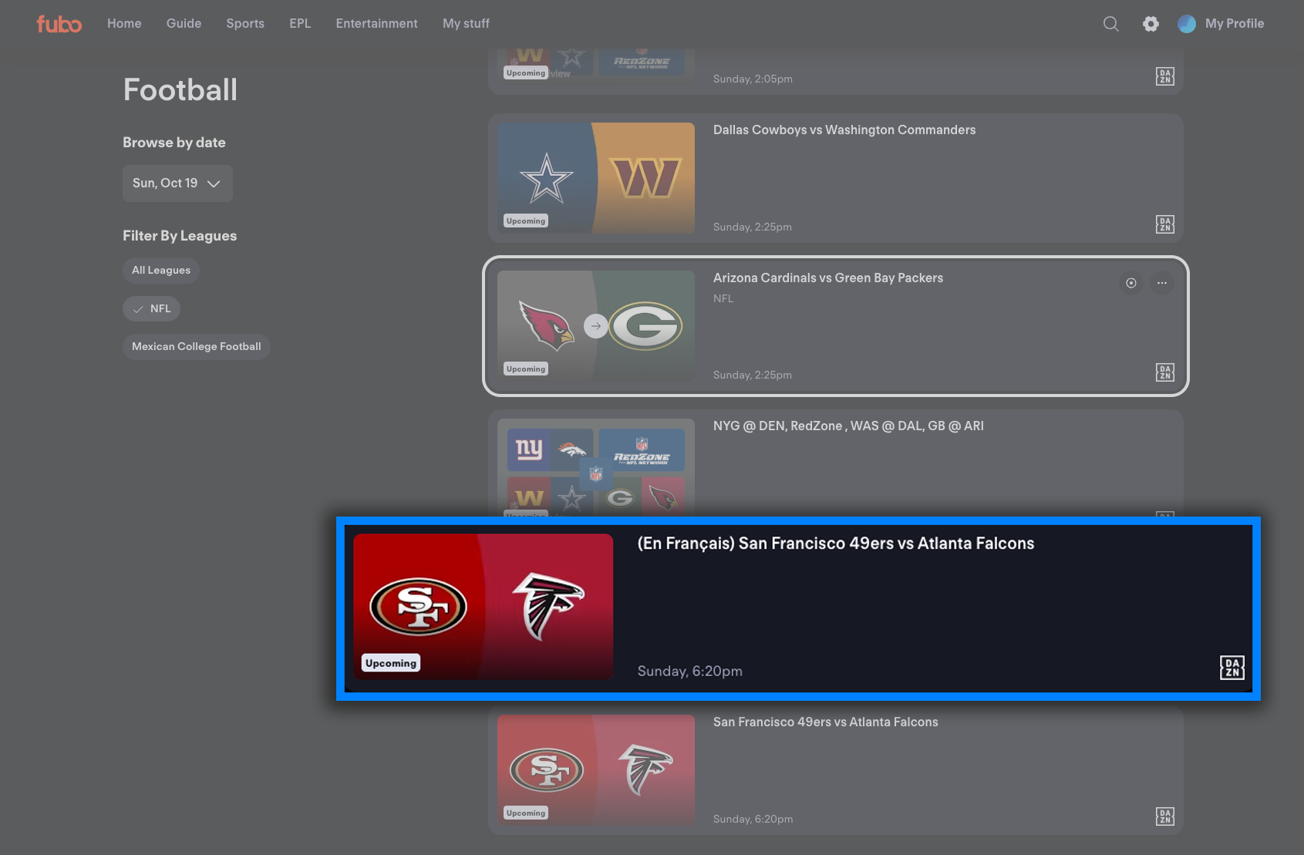Click the DAZN icon on the En Français 49ers card
Viewport: 1304px width, 855px height.
point(1232,668)
